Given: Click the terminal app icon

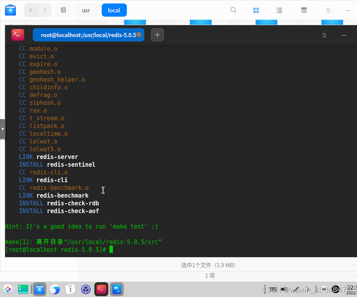Looking at the screenshot, I should [x=18, y=35].
